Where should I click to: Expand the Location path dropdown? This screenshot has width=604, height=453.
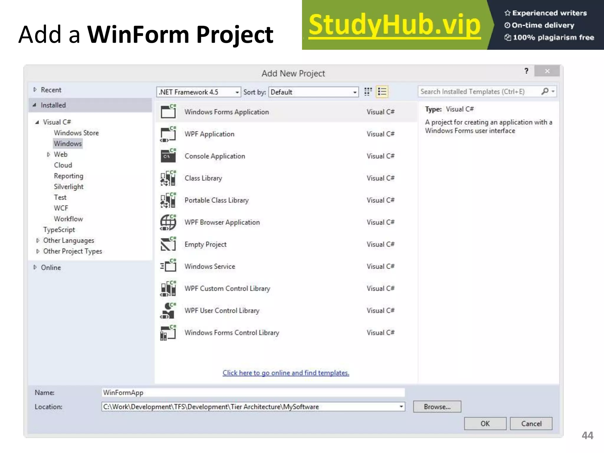pos(401,407)
